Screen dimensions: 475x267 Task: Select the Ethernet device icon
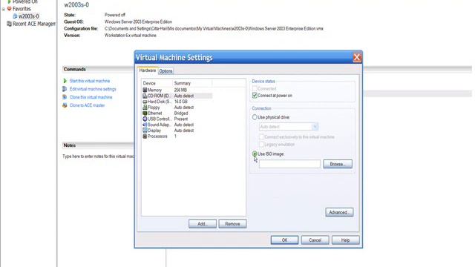pos(145,113)
